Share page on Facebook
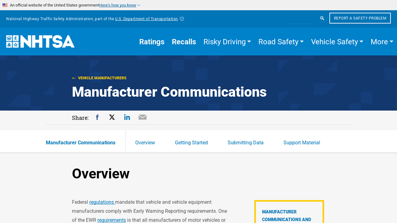This screenshot has height=223, width=397. point(97,117)
